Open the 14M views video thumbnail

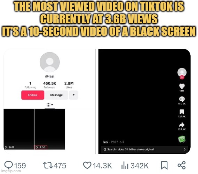19,129
